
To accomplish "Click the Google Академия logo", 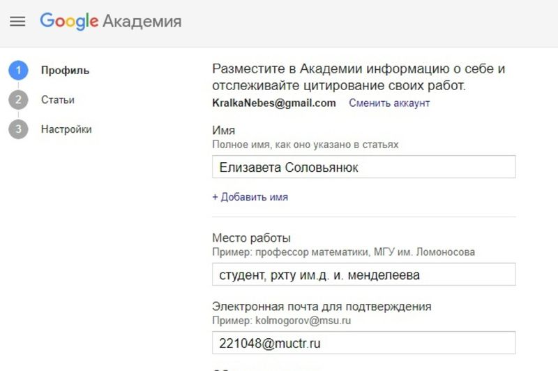I will click(x=111, y=21).
